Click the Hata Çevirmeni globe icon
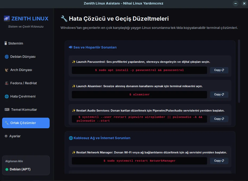Image resolution: width=248 pixels, height=181 pixels. 7,96
